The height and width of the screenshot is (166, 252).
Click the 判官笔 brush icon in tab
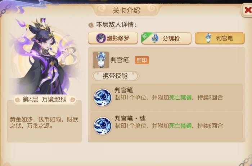208,38
